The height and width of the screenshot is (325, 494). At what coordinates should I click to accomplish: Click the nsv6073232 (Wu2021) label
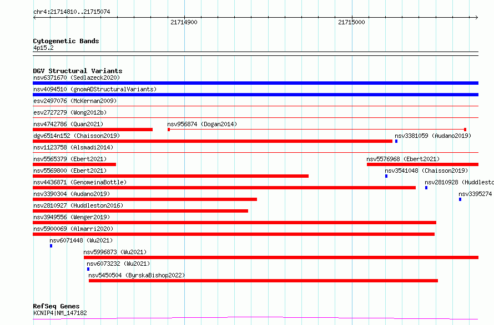(118, 264)
